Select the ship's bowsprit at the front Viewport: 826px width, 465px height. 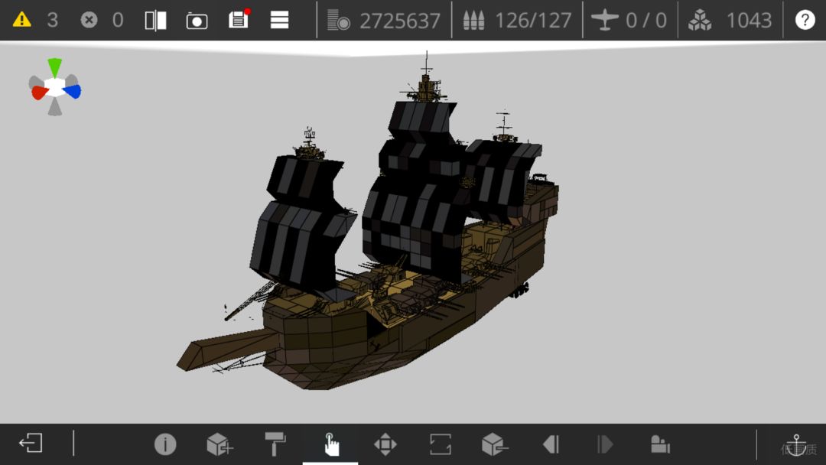click(226, 351)
